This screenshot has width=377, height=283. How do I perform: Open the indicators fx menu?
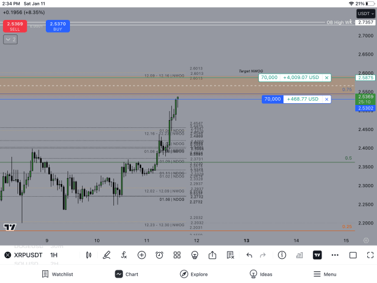tap(124, 255)
